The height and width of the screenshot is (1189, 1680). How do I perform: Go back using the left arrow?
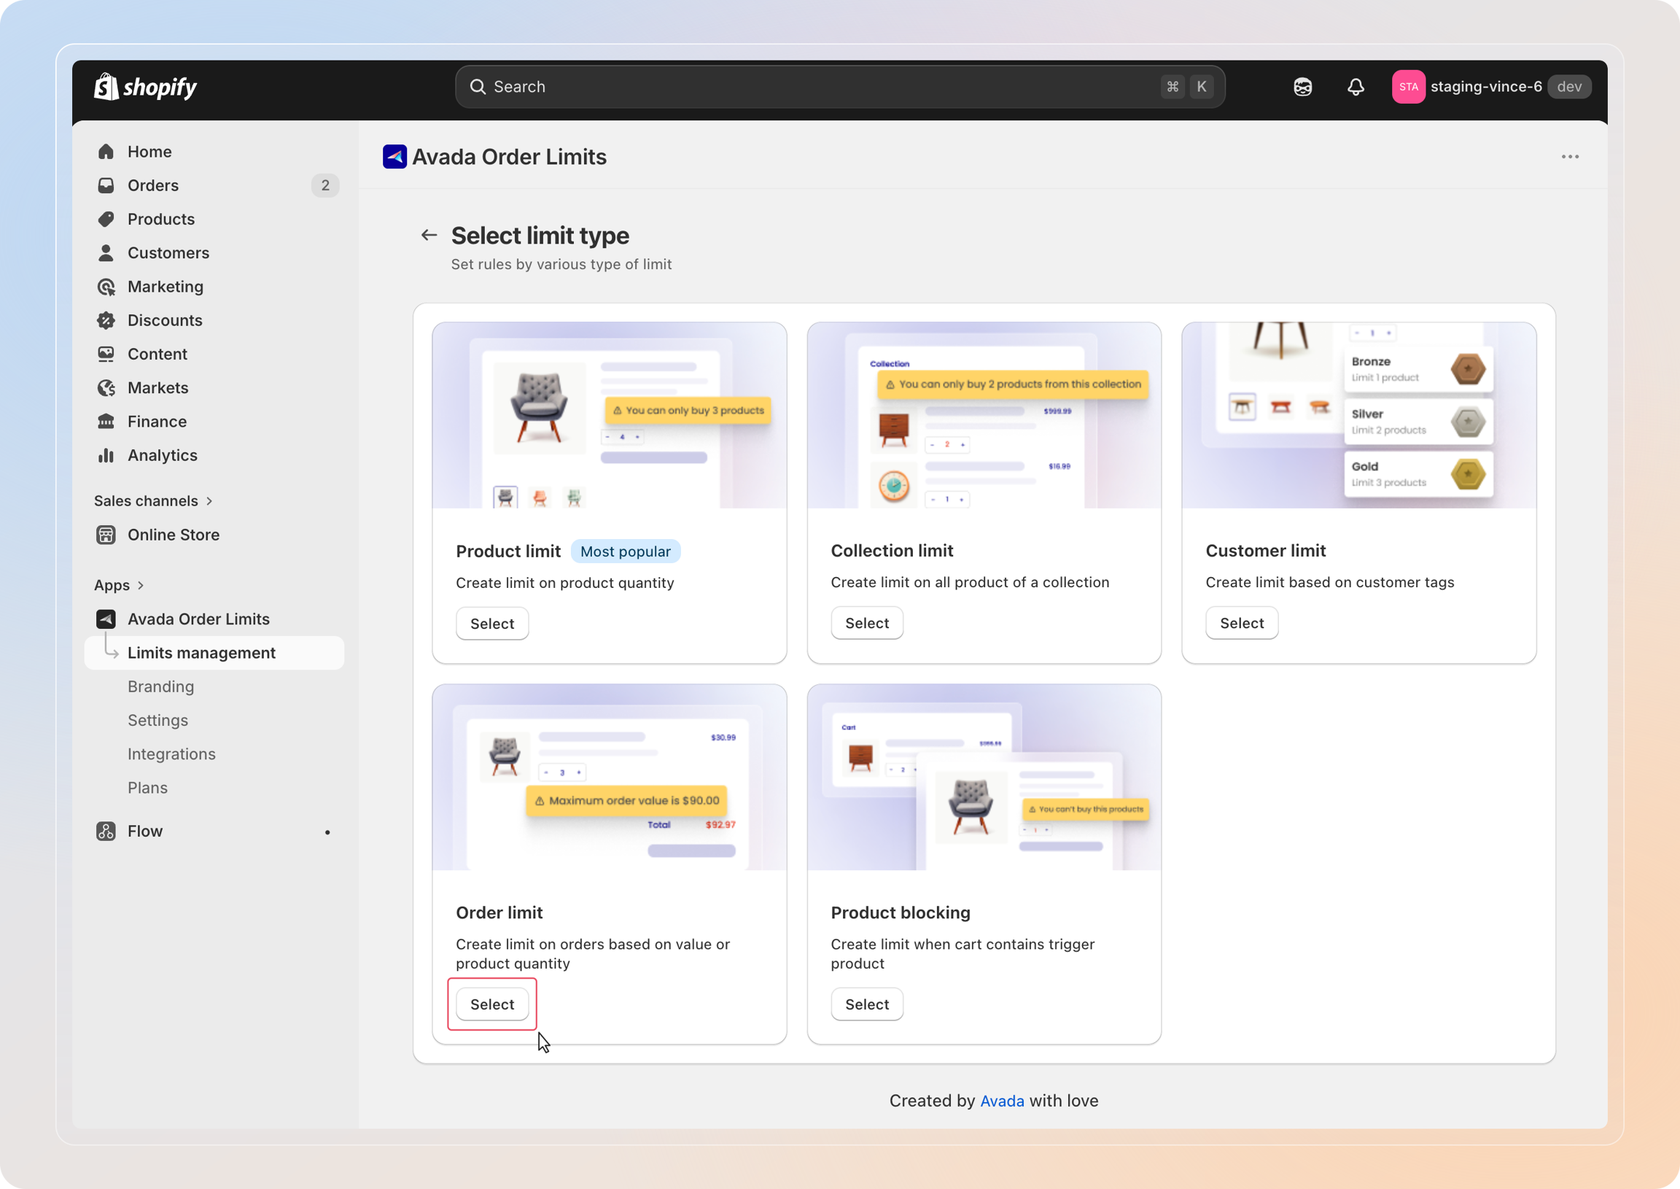[x=429, y=235]
